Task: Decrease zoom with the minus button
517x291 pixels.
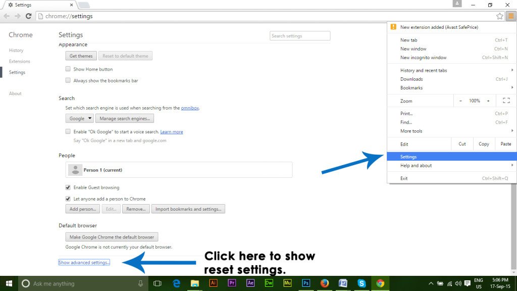Action: [460, 101]
